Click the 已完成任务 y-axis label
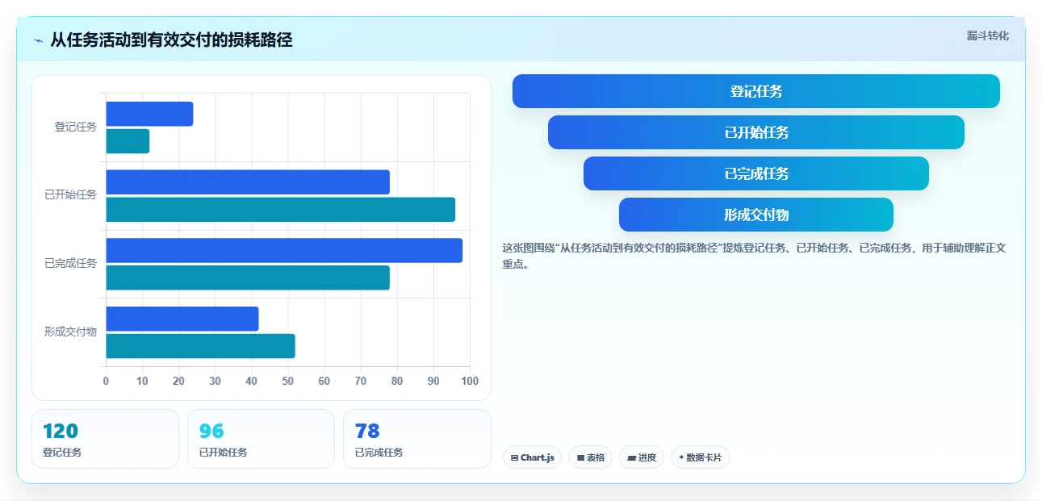Screen dimensions: 1042x501 click(x=70, y=263)
